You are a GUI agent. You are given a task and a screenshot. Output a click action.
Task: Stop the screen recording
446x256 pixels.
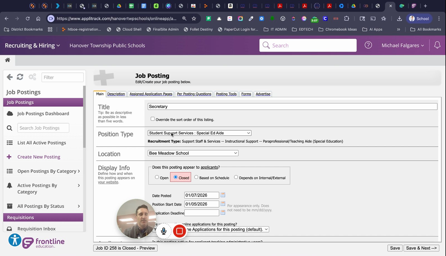(180, 231)
